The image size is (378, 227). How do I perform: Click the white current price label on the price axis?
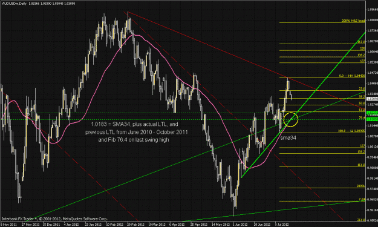pyautogui.click(x=372, y=99)
